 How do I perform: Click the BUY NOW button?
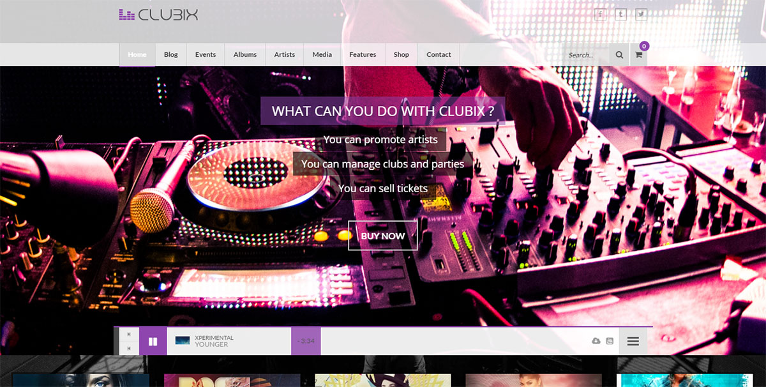coord(383,236)
